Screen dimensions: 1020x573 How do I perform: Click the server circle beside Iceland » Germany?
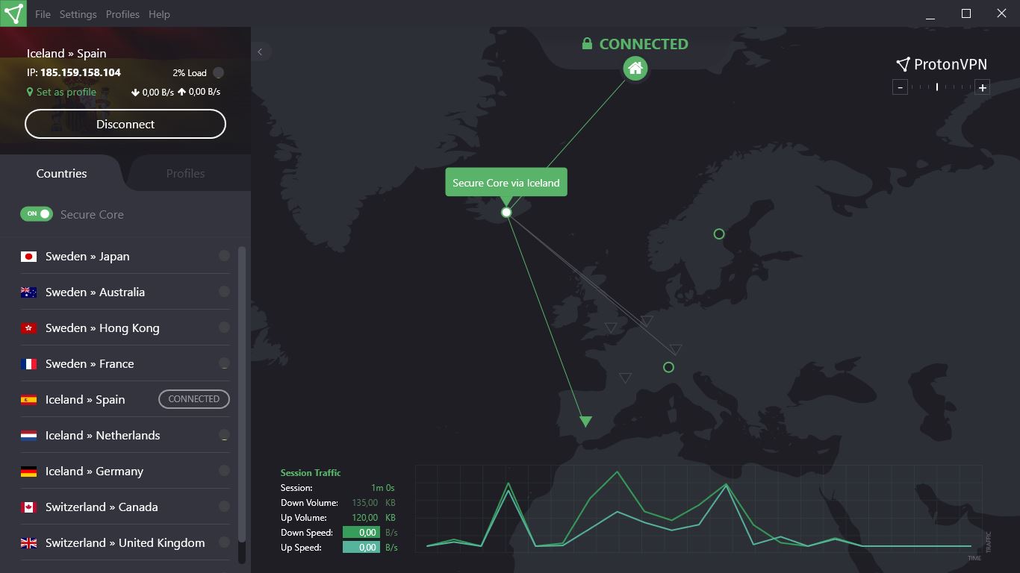coord(223,471)
